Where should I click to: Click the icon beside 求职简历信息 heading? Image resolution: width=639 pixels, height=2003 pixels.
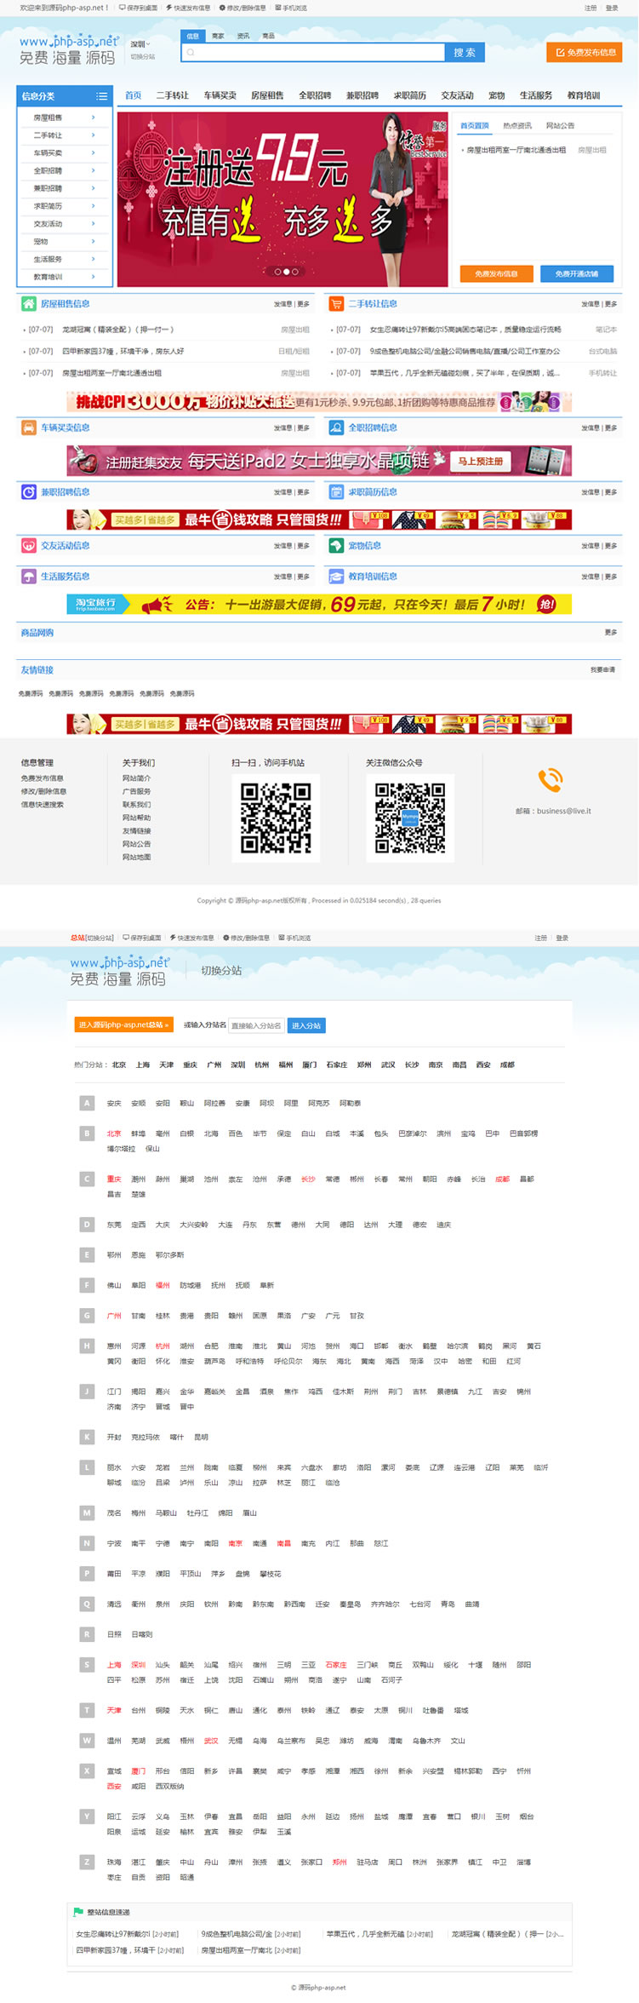(336, 492)
